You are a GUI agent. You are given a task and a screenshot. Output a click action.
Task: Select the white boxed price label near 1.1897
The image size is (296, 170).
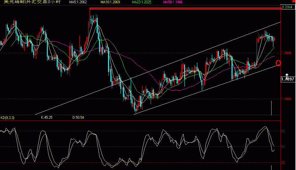288,79
